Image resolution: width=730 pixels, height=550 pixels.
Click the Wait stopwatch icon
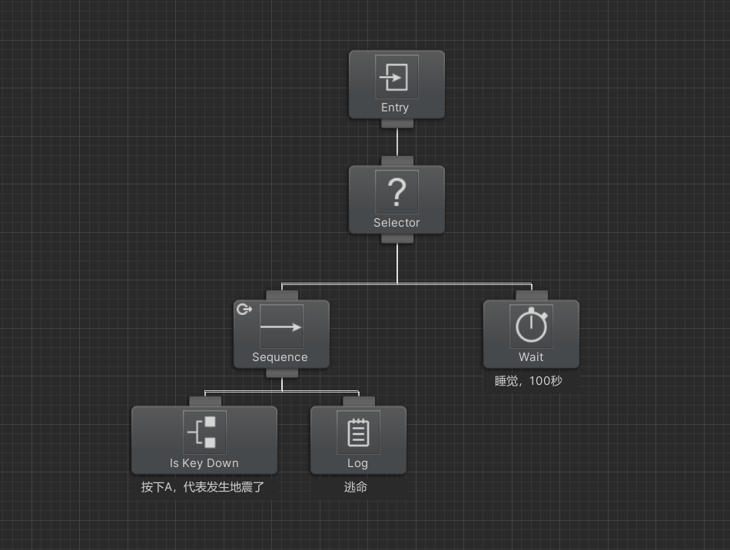tap(531, 326)
